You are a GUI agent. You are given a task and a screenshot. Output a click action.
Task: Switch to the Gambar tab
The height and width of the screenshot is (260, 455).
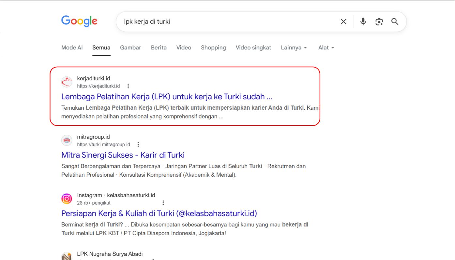(130, 48)
